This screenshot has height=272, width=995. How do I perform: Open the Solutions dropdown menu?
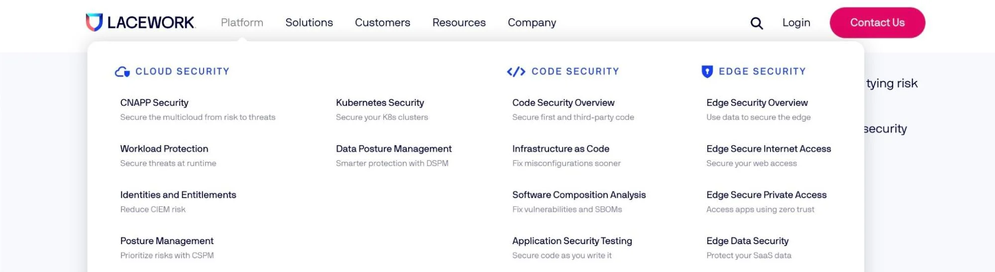coord(309,22)
